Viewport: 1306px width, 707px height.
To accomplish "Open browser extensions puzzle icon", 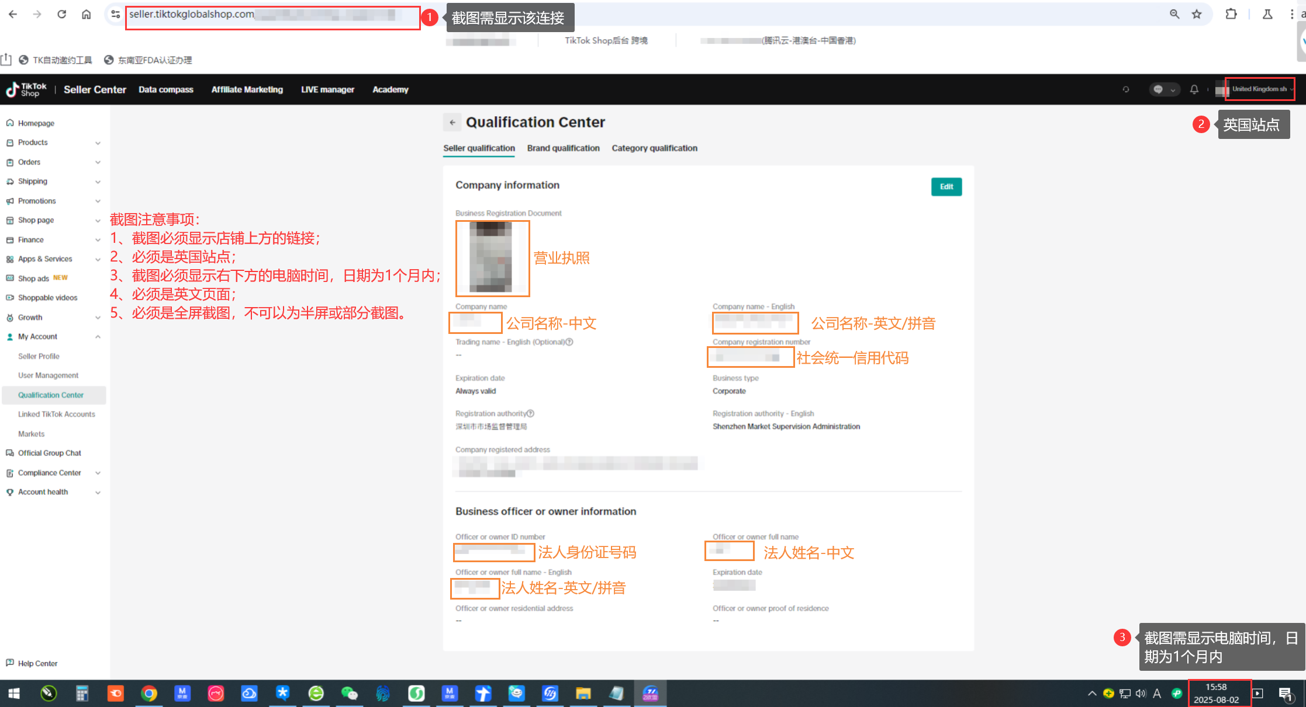I will tap(1231, 15).
